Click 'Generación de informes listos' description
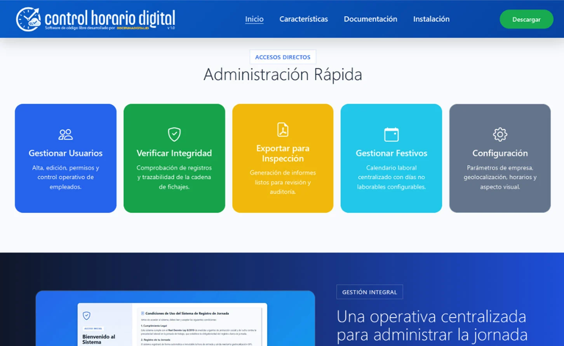 click(283, 182)
